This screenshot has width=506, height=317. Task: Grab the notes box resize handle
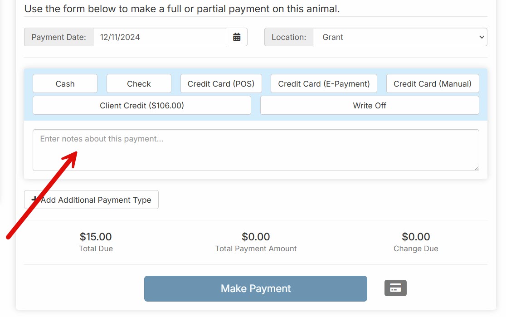476,168
